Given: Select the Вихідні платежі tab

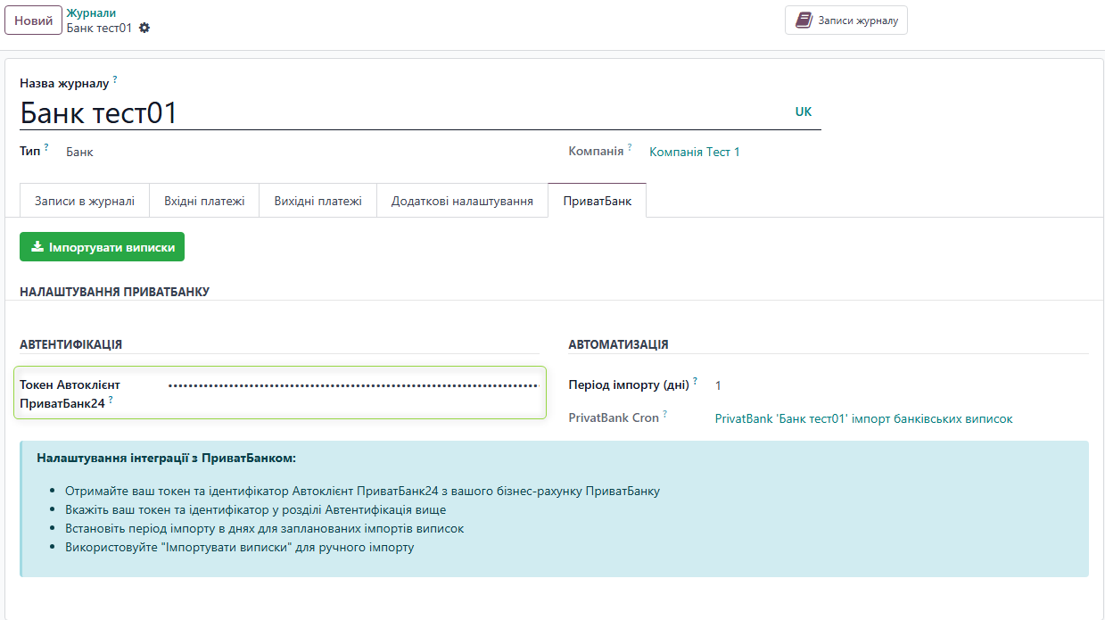Looking at the screenshot, I should (x=317, y=200).
